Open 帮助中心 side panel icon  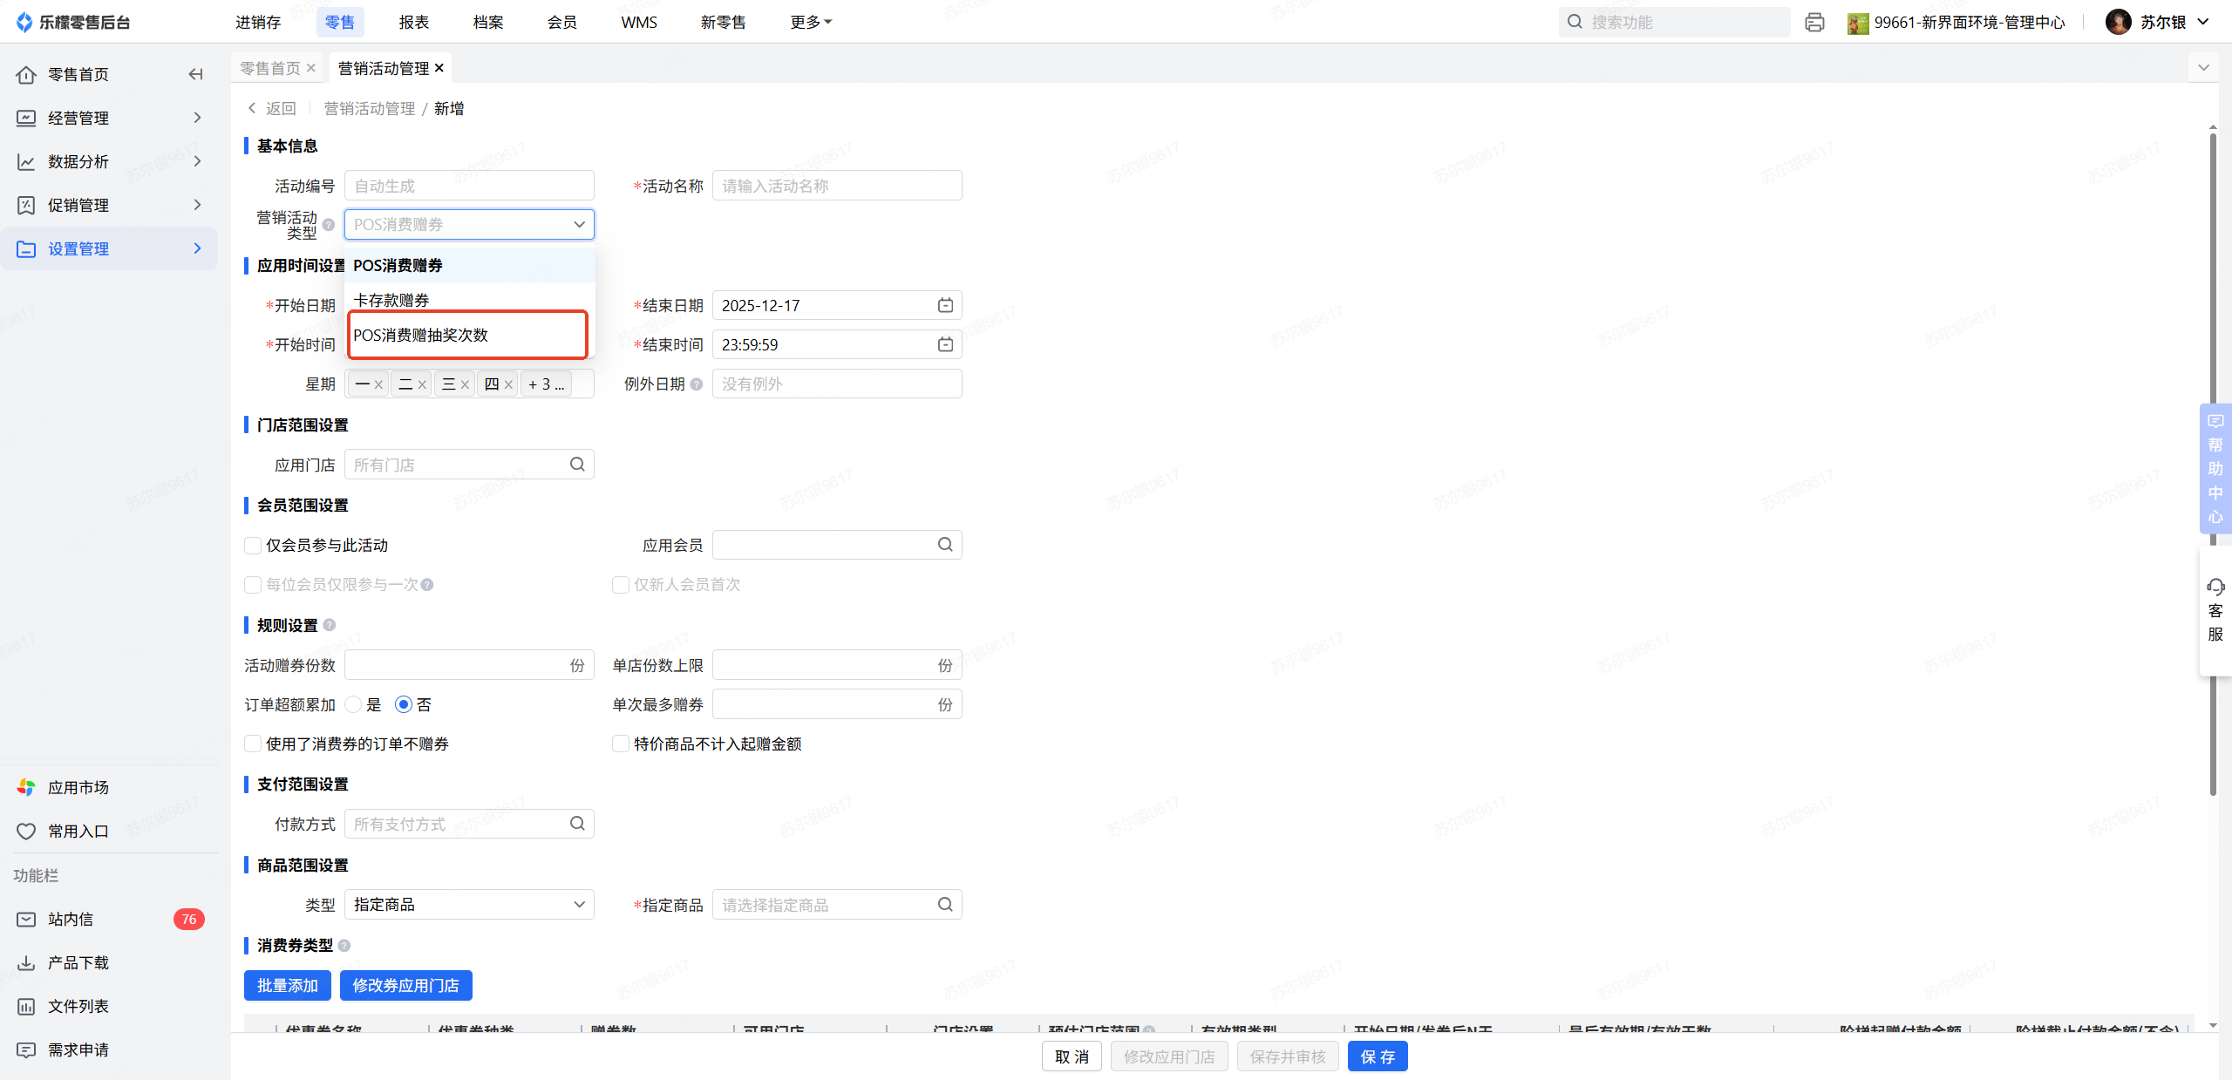pyautogui.click(x=2215, y=422)
